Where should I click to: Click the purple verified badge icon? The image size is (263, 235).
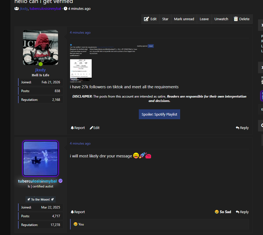(x=60, y=181)
